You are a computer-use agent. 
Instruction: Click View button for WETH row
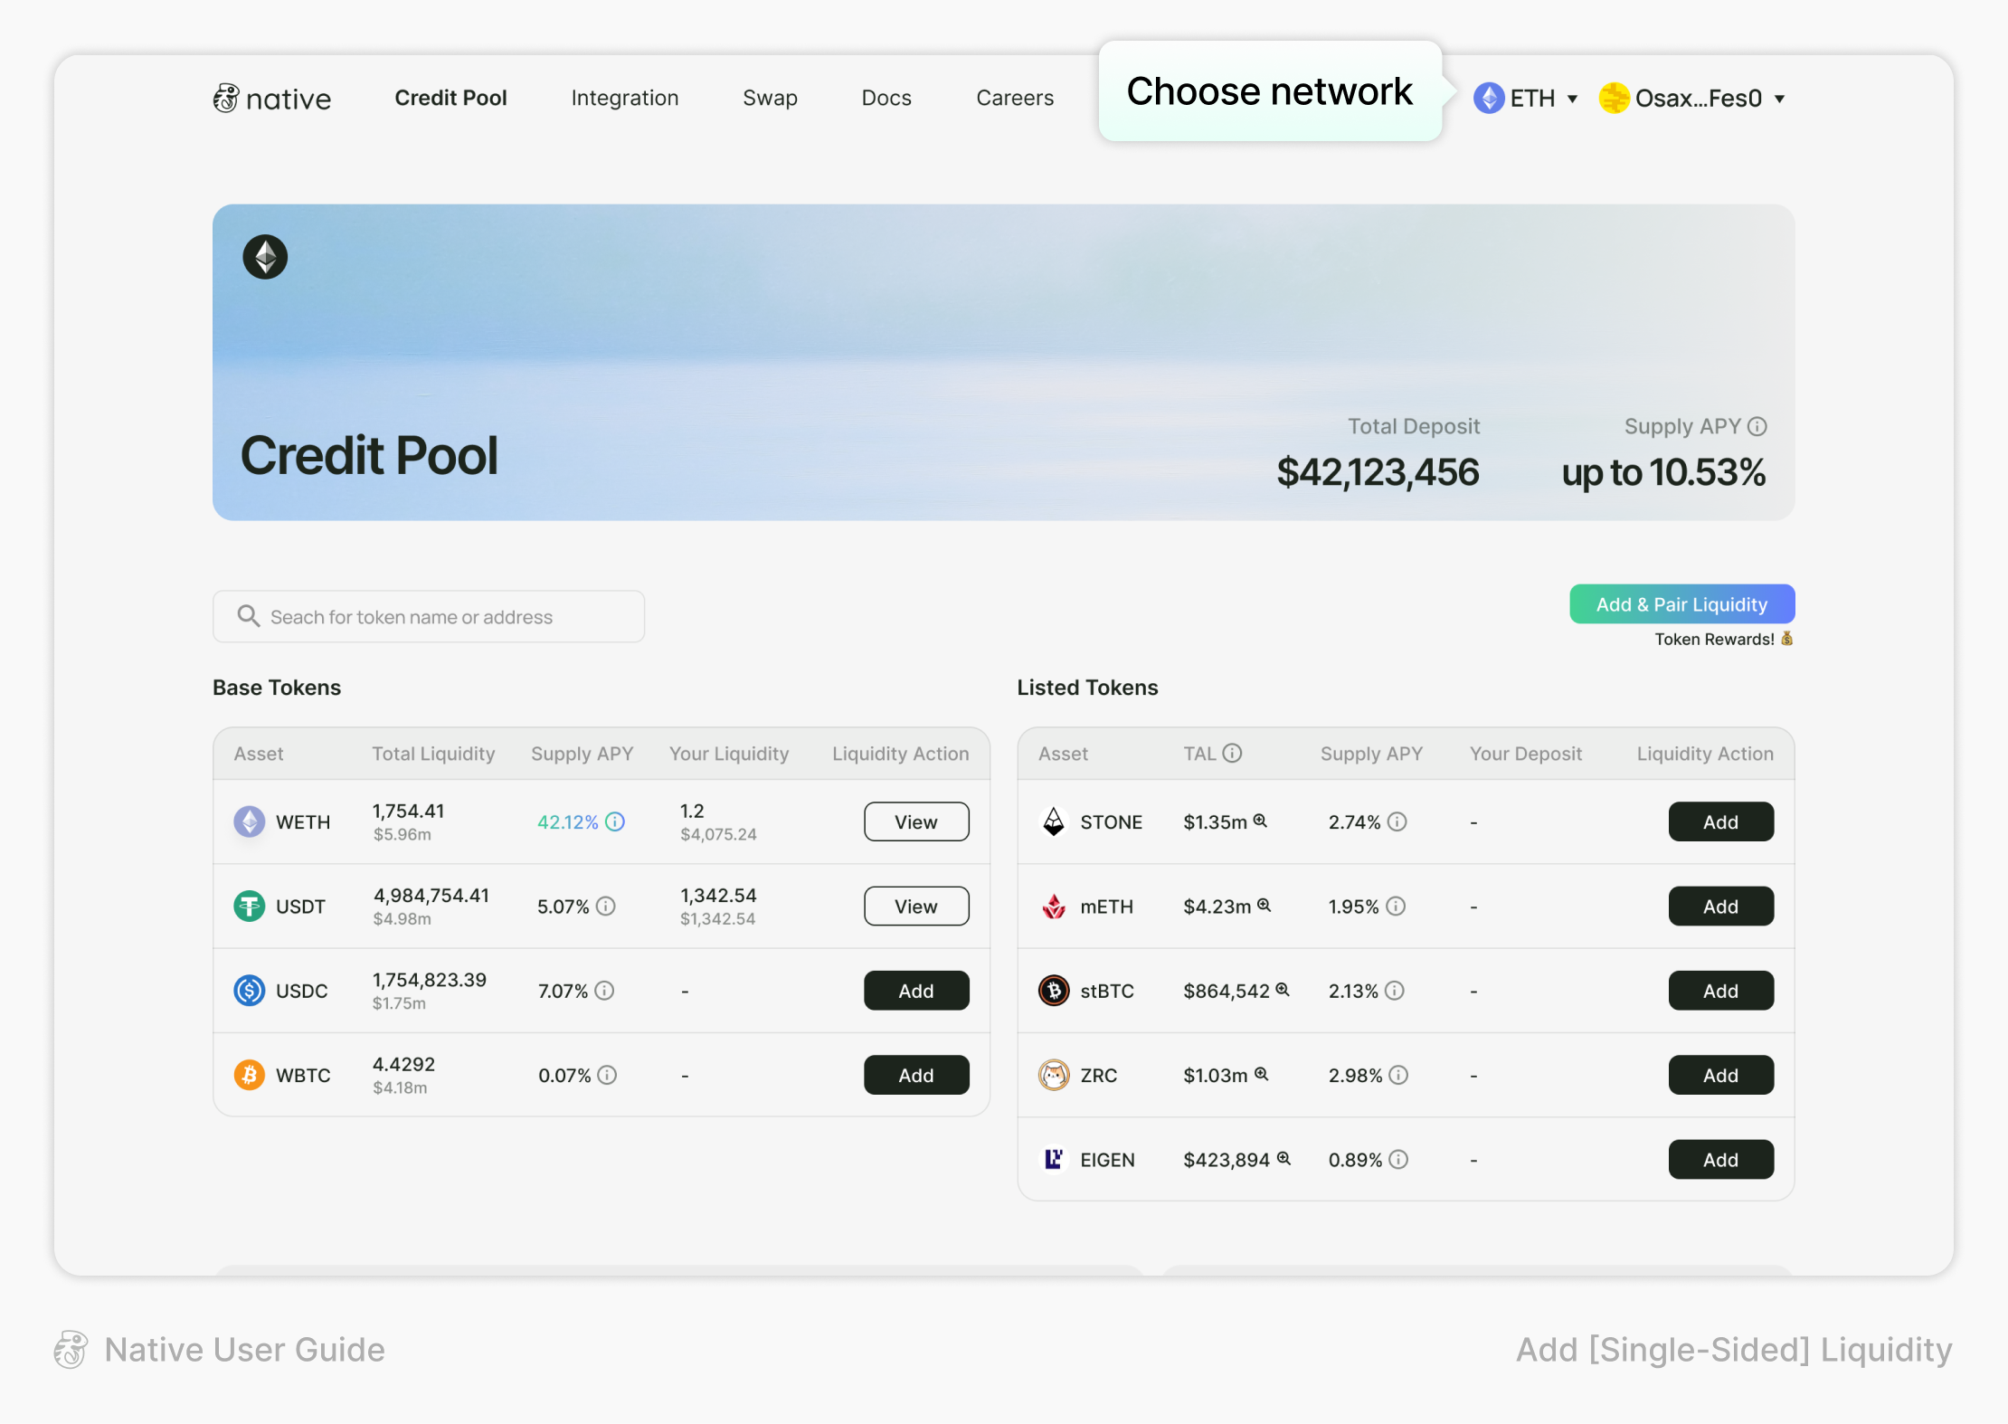(915, 821)
